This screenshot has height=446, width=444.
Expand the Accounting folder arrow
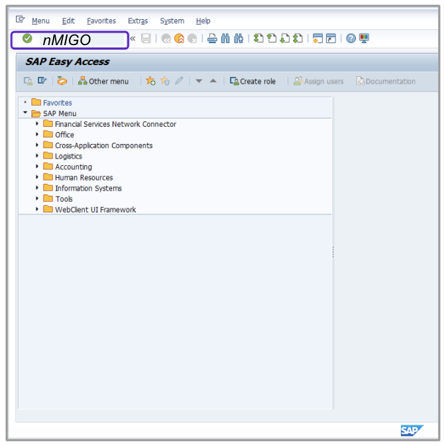(x=38, y=167)
